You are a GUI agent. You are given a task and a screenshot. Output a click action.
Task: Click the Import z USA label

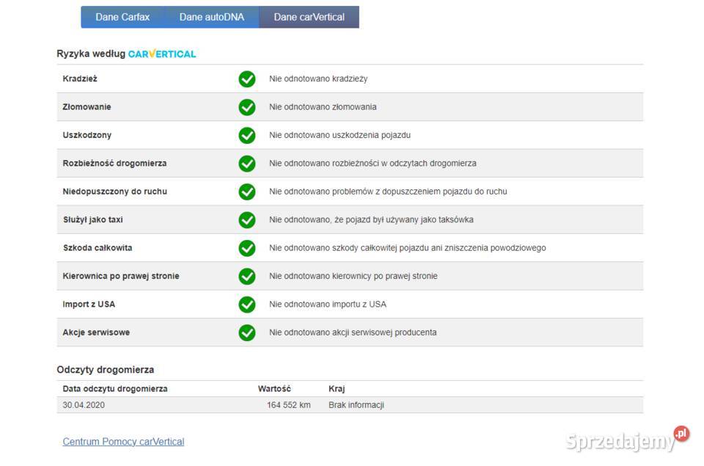(x=89, y=305)
